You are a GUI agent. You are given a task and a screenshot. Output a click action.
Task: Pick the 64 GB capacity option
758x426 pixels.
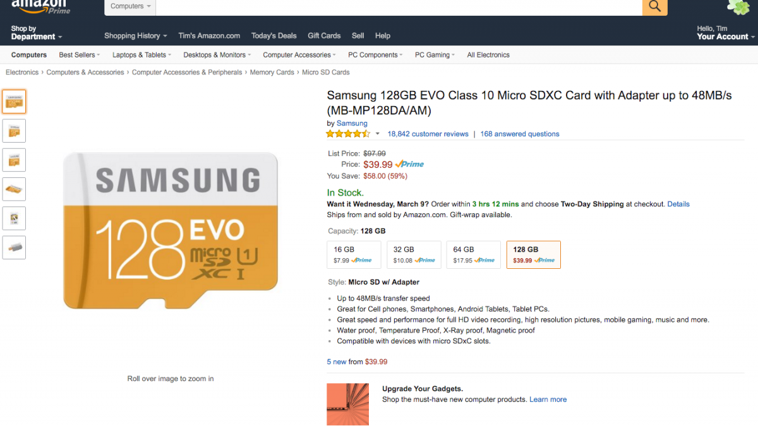tap(474, 255)
